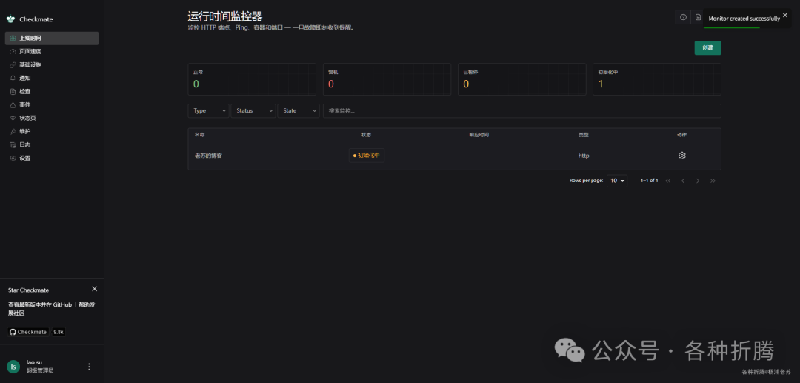
Task: Click the 状态 column header
Action: point(367,135)
